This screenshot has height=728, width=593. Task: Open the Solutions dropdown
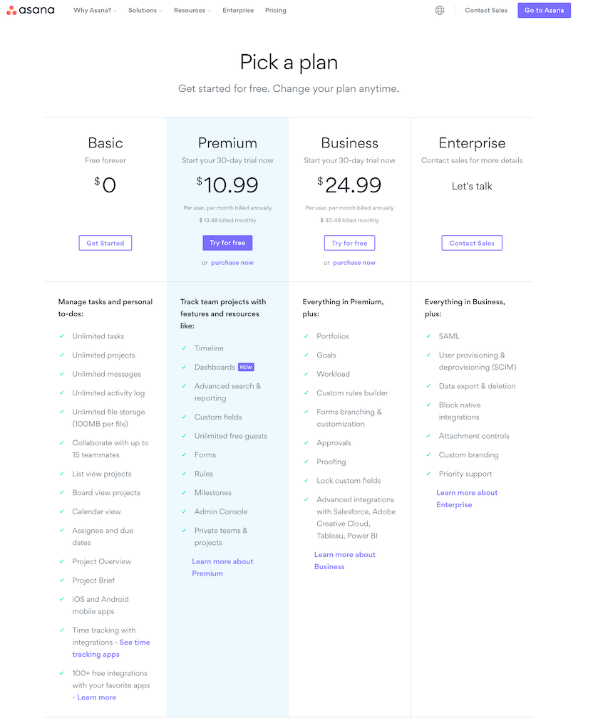[x=144, y=10]
